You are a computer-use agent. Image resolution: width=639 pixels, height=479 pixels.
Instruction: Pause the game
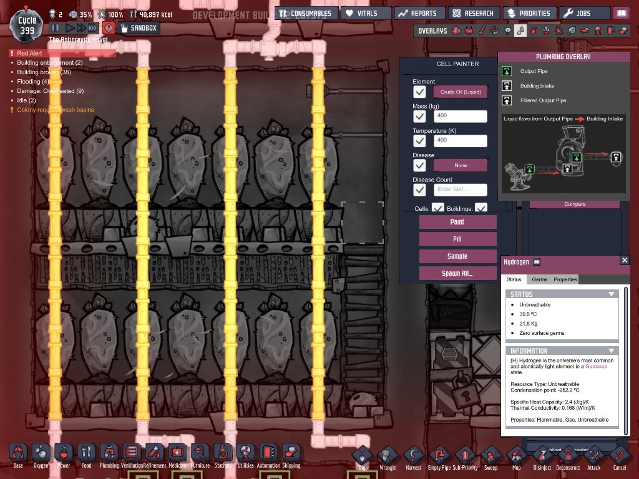tap(55, 28)
